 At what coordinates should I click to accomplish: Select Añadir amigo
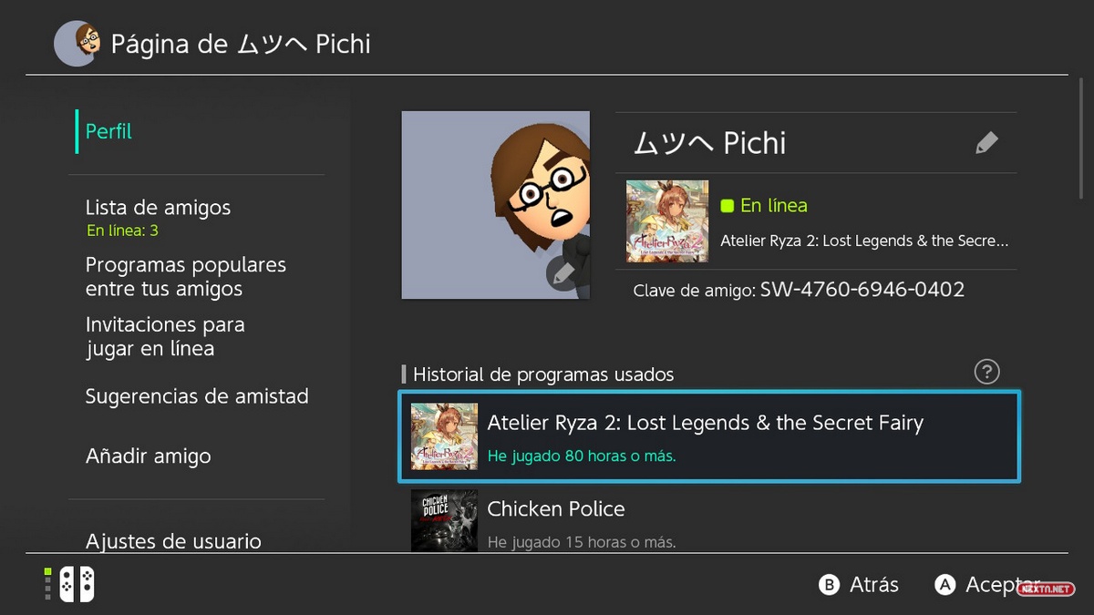pyautogui.click(x=148, y=456)
